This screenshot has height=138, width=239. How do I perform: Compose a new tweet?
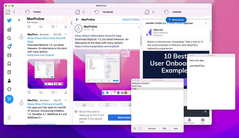click(9, 99)
